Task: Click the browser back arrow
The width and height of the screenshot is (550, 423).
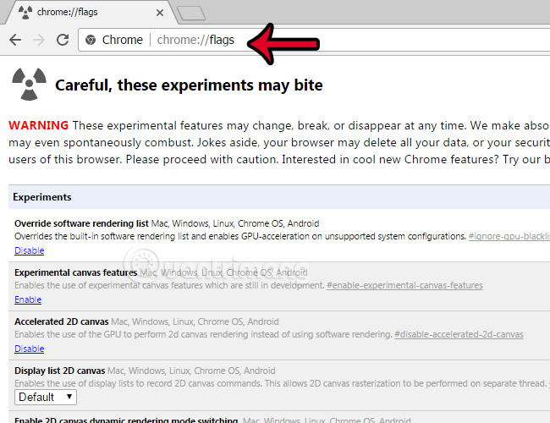Action: click(15, 40)
